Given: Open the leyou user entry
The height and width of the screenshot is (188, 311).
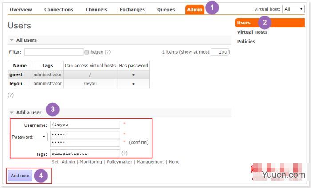Looking at the screenshot, I should 16,83.
